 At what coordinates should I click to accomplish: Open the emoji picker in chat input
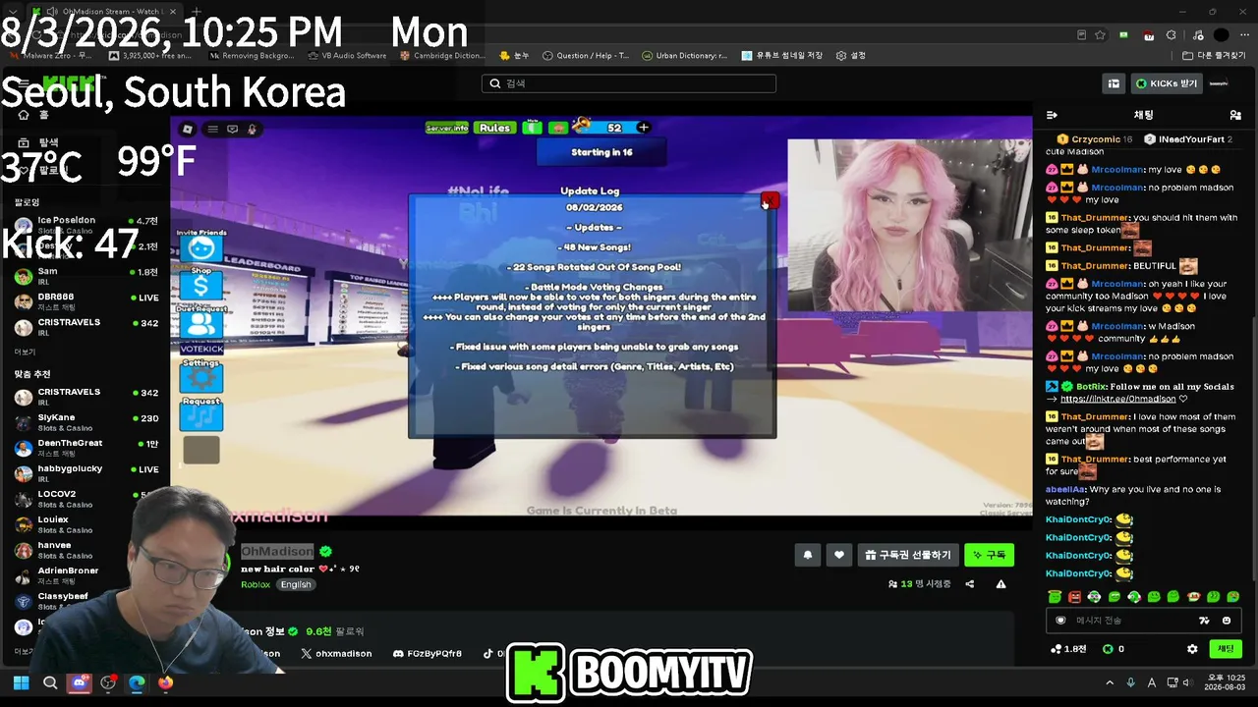[x=1227, y=621]
